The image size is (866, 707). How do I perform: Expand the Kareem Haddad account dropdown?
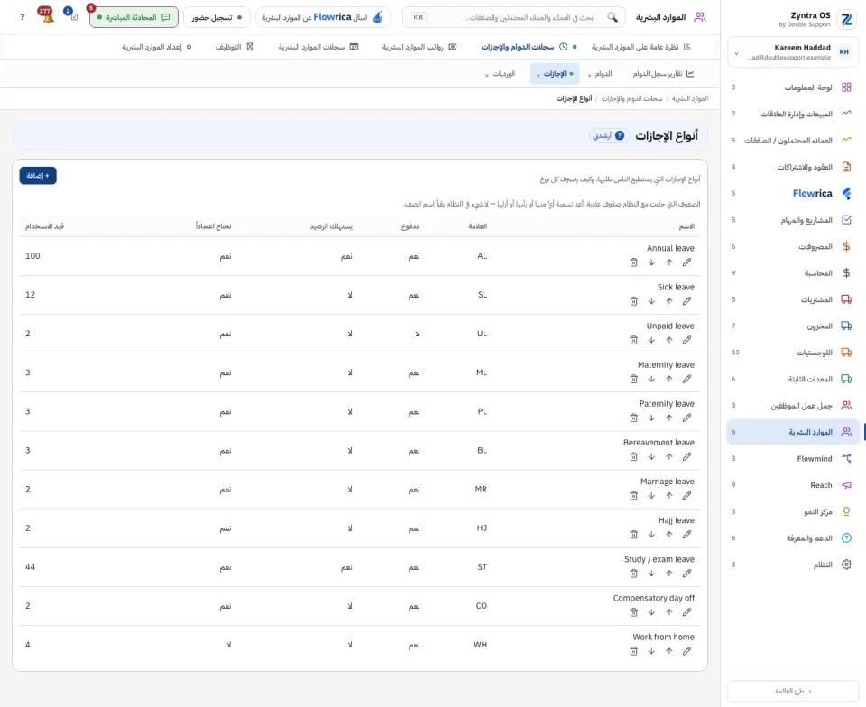pos(793,52)
